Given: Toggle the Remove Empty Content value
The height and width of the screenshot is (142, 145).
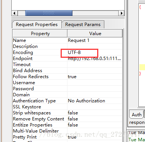Looking at the screenshot, I should coord(95,119).
